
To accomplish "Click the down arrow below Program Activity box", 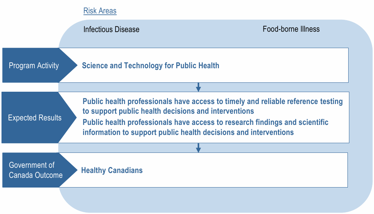I will click(x=198, y=87).
